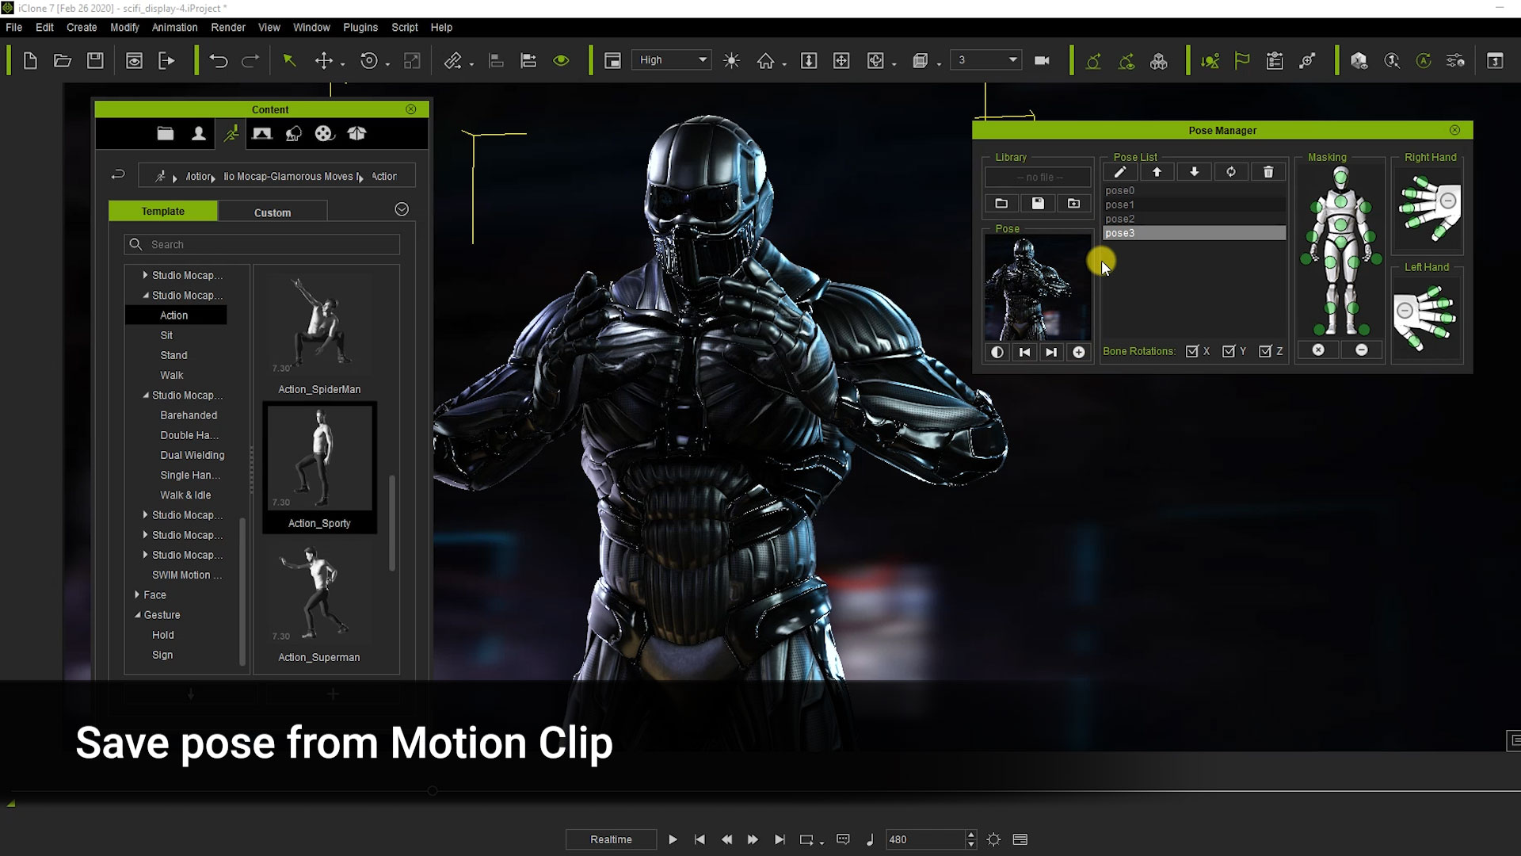The width and height of the screenshot is (1521, 856).
Task: Toggle the Bone Rotations Z checkbox
Action: click(x=1265, y=351)
